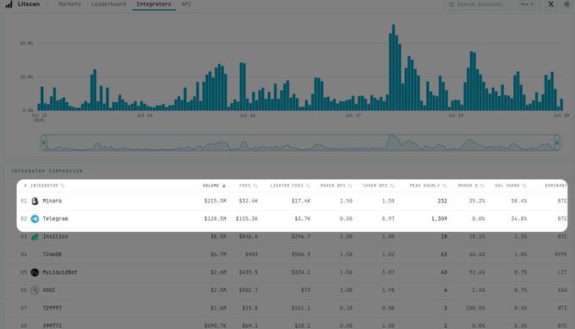Image resolution: width=575 pixels, height=329 pixels.
Task: Open the 724608 integrator row name
Action: pos(52,255)
